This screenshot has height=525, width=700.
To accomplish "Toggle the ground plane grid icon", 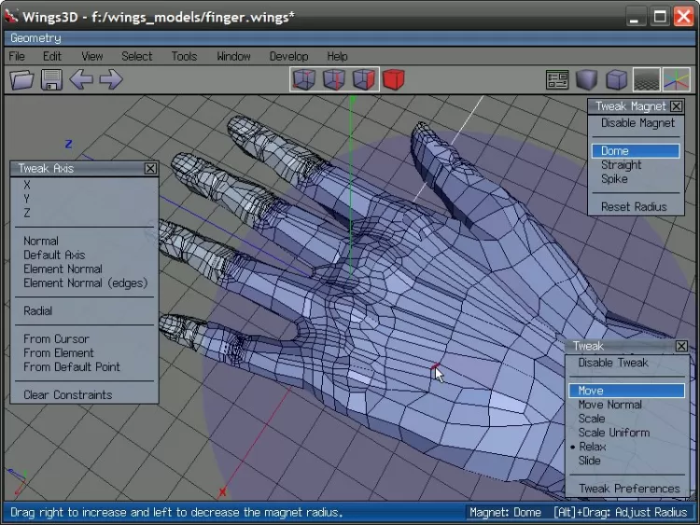I will (646, 80).
